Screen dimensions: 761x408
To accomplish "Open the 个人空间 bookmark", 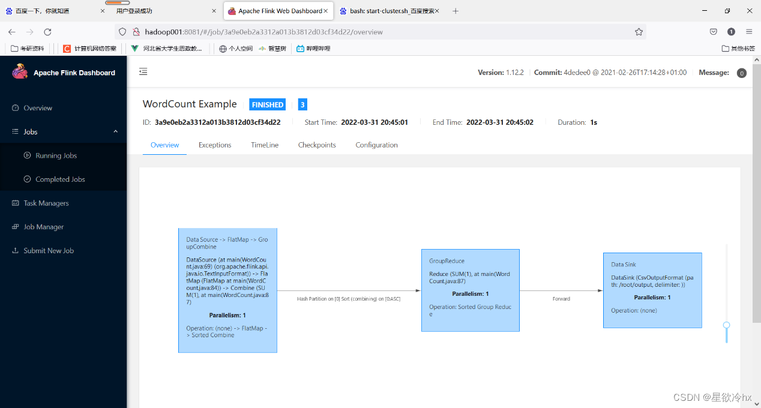I will (x=236, y=49).
